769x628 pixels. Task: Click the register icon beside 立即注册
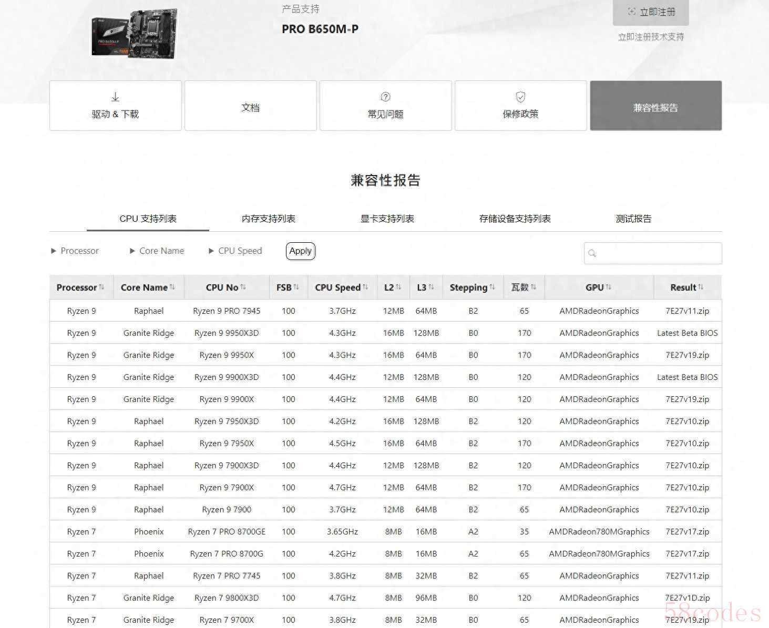632,12
